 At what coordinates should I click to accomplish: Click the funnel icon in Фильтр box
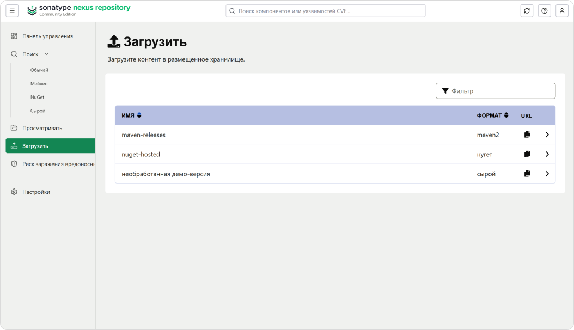[445, 91]
